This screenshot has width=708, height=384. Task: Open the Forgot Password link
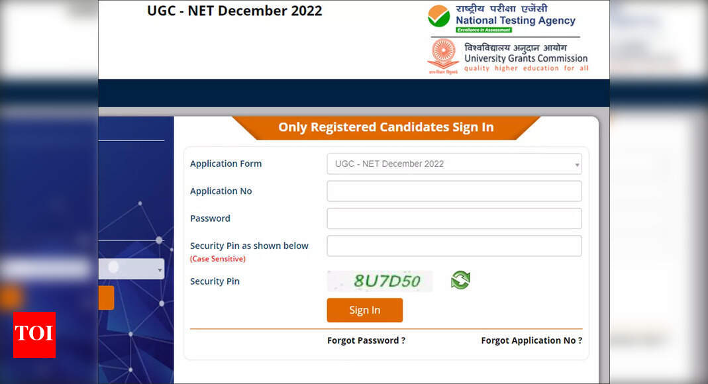(x=366, y=340)
